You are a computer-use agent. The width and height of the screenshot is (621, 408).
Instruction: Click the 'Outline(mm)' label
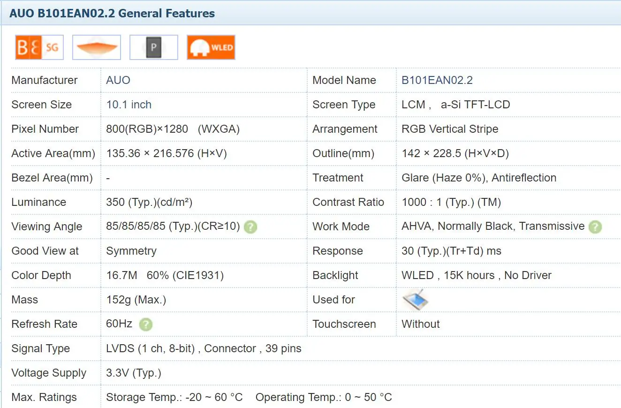click(343, 153)
